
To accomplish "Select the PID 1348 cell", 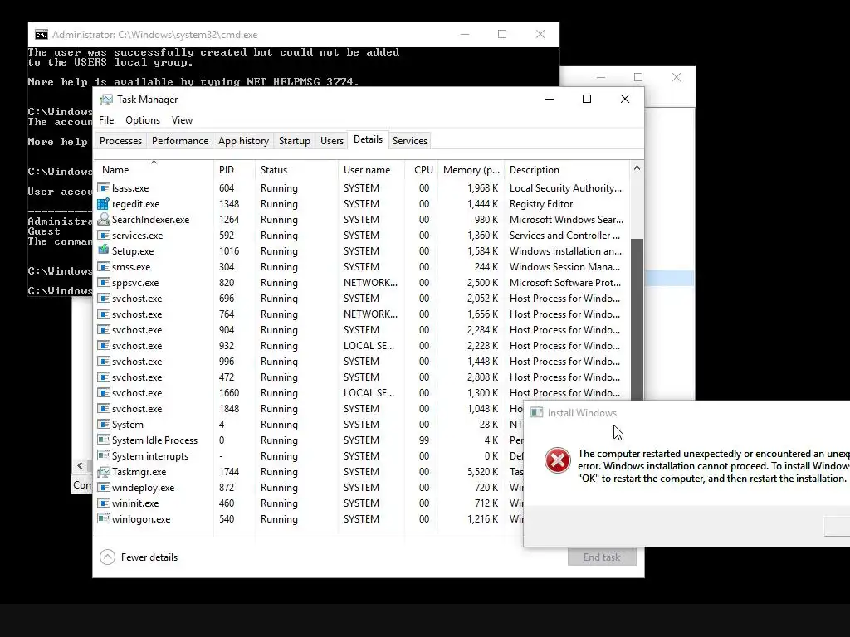I will pyautogui.click(x=229, y=204).
